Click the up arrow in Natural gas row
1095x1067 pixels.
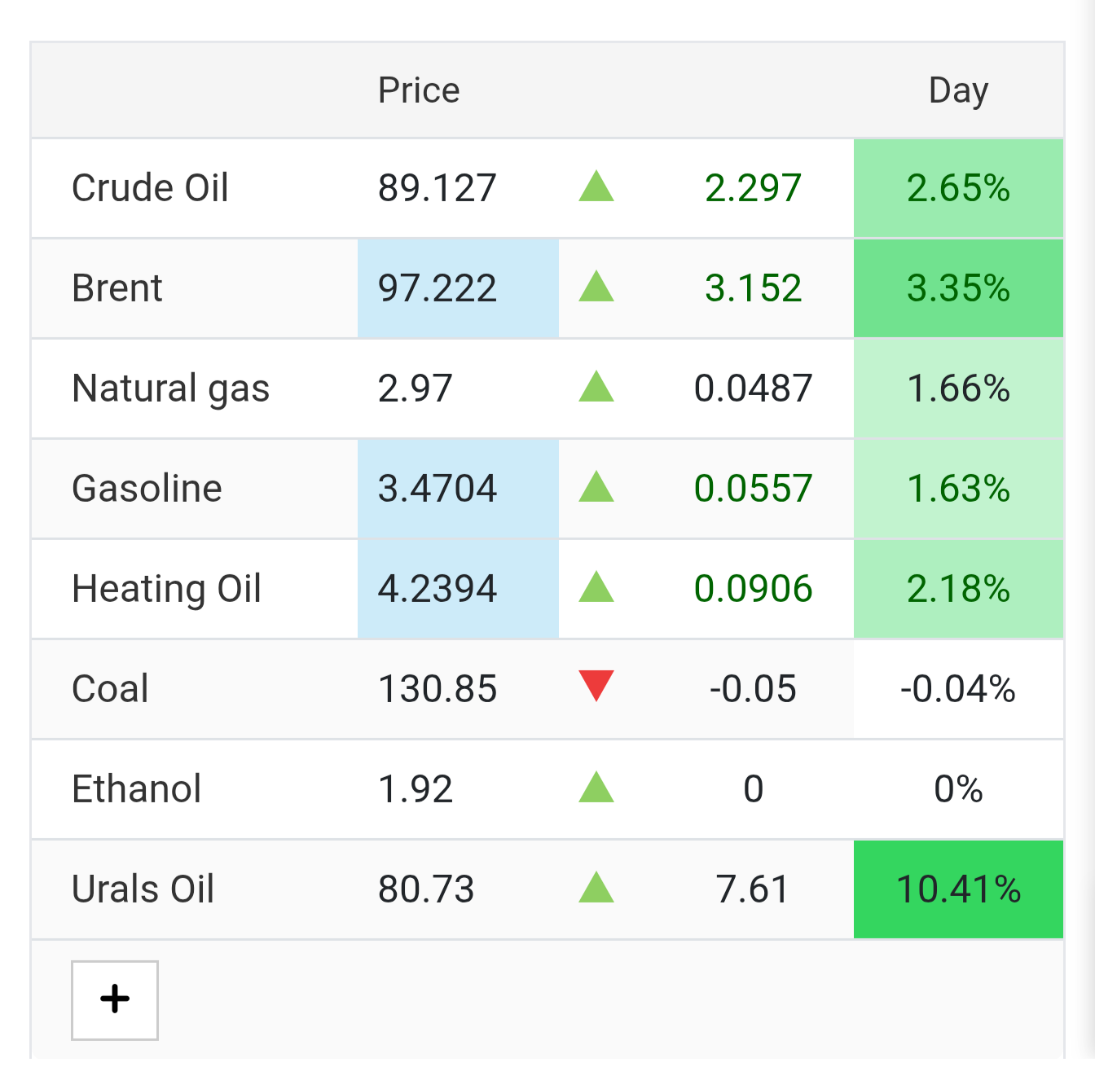(596, 387)
